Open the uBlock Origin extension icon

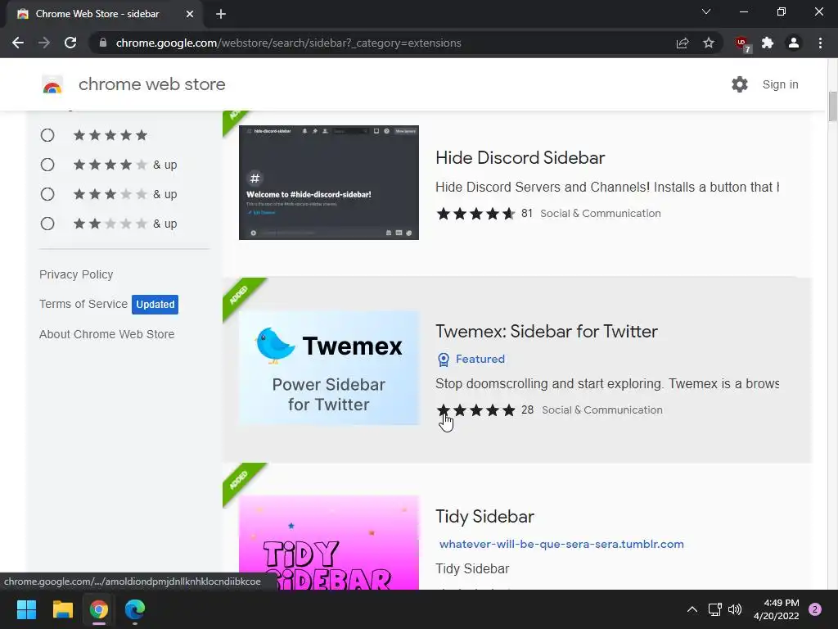741,43
